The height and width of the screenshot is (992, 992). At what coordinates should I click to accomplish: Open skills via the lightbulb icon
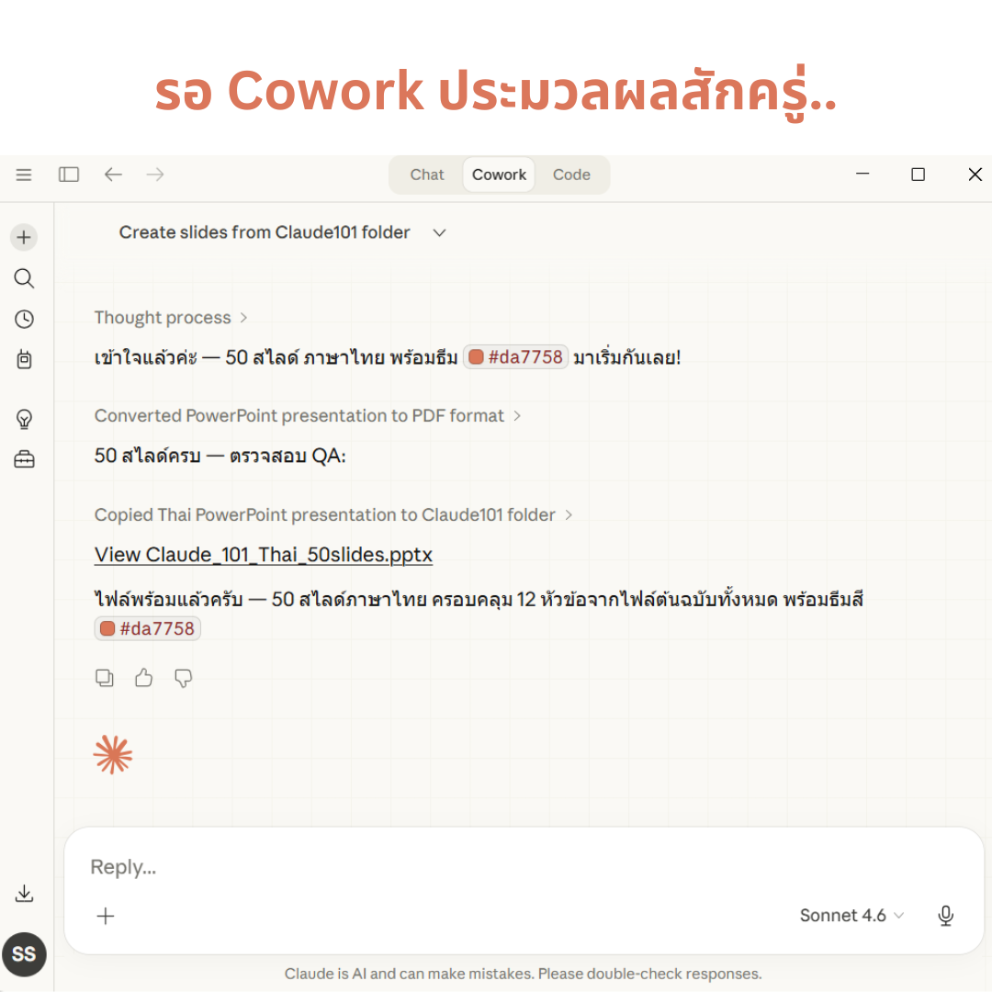[24, 420]
